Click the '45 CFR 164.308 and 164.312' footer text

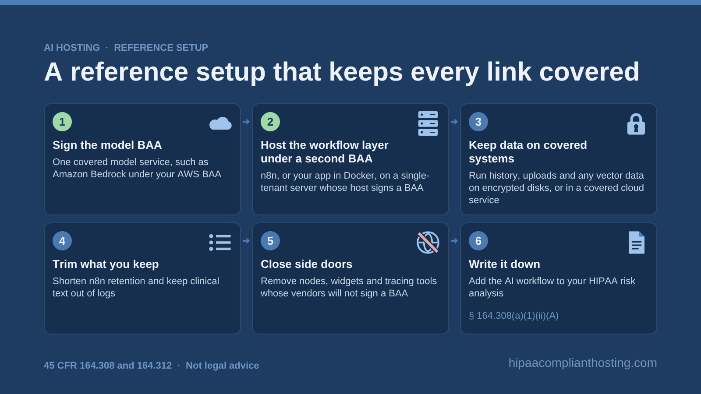pyautogui.click(x=108, y=366)
